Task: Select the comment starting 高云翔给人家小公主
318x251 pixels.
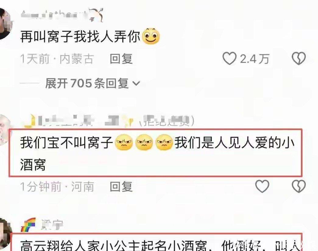Action: (160, 245)
